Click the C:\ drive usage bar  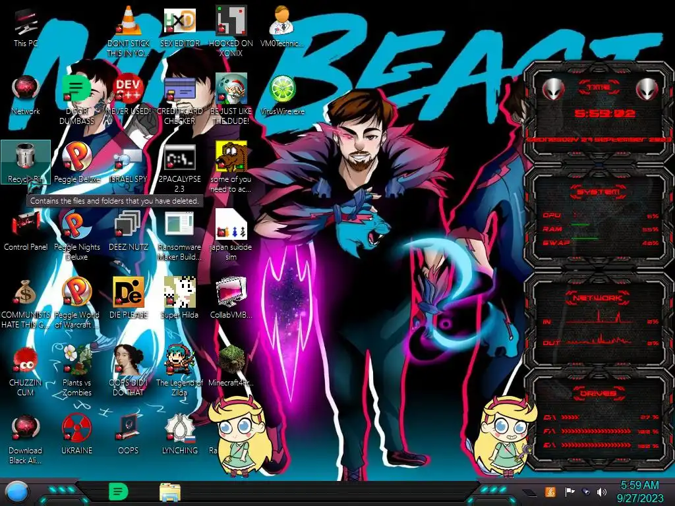click(570, 417)
